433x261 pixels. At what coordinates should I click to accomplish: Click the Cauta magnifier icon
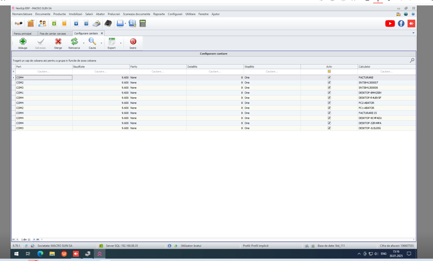point(92,41)
